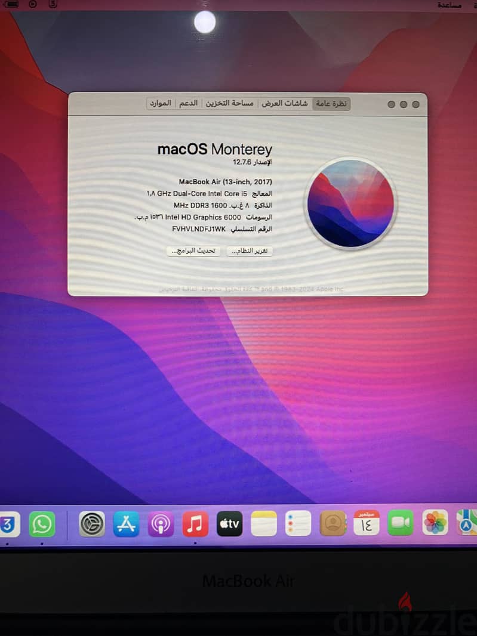Click the copyright footer text in window
The height and width of the screenshot is (636, 477).
[251, 289]
